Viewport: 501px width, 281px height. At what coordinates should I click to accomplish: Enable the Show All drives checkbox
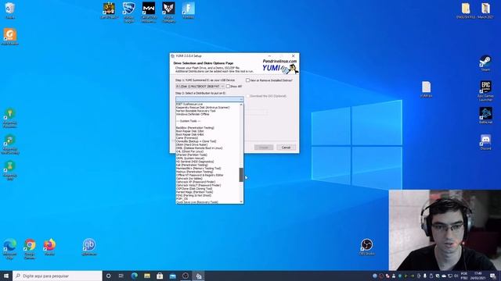tap(228, 87)
